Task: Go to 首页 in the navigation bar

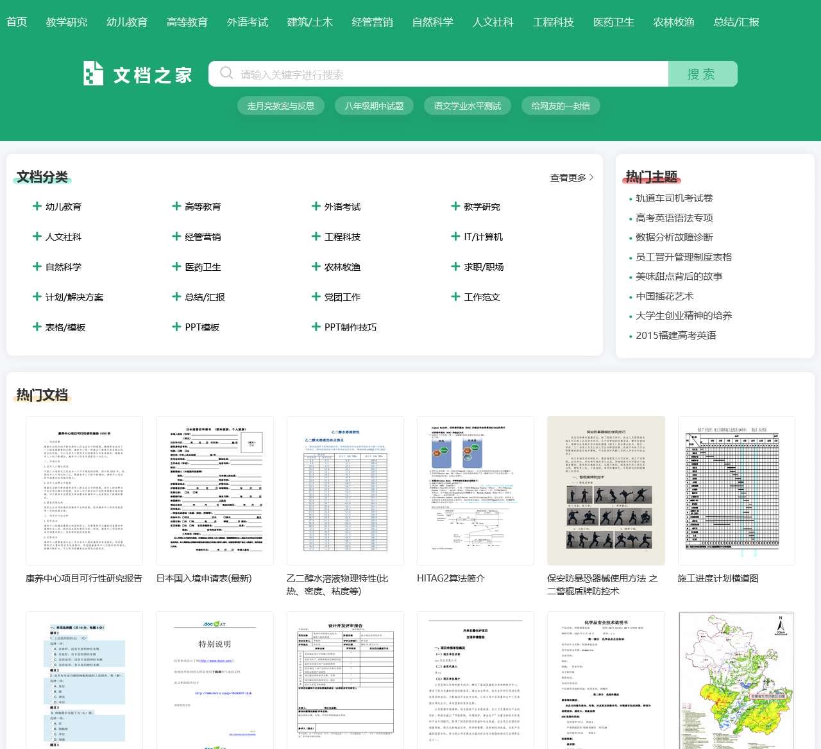Action: pyautogui.click(x=17, y=22)
